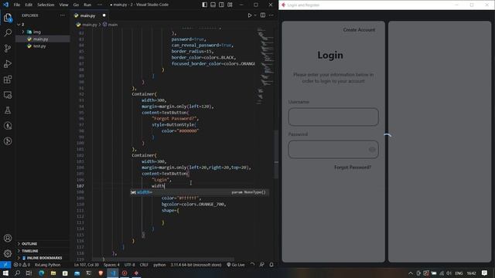Accept width= autocomplete suggestion

pyautogui.click(x=200, y=192)
